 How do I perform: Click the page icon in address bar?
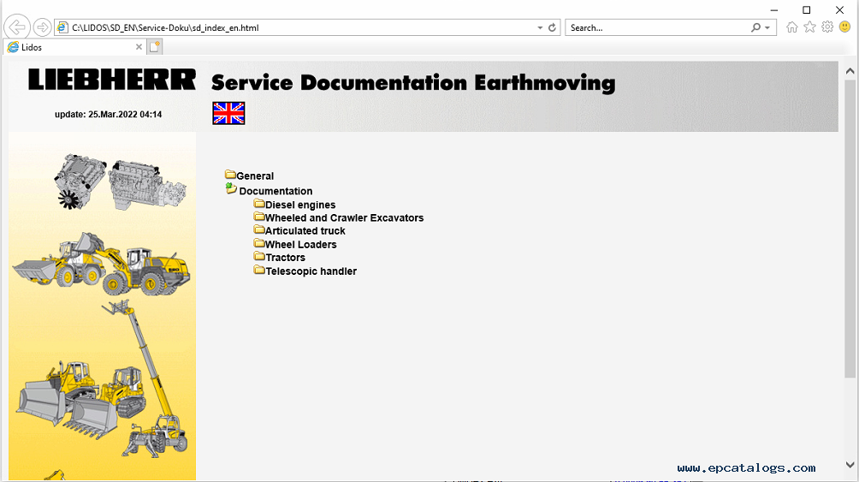click(x=62, y=27)
